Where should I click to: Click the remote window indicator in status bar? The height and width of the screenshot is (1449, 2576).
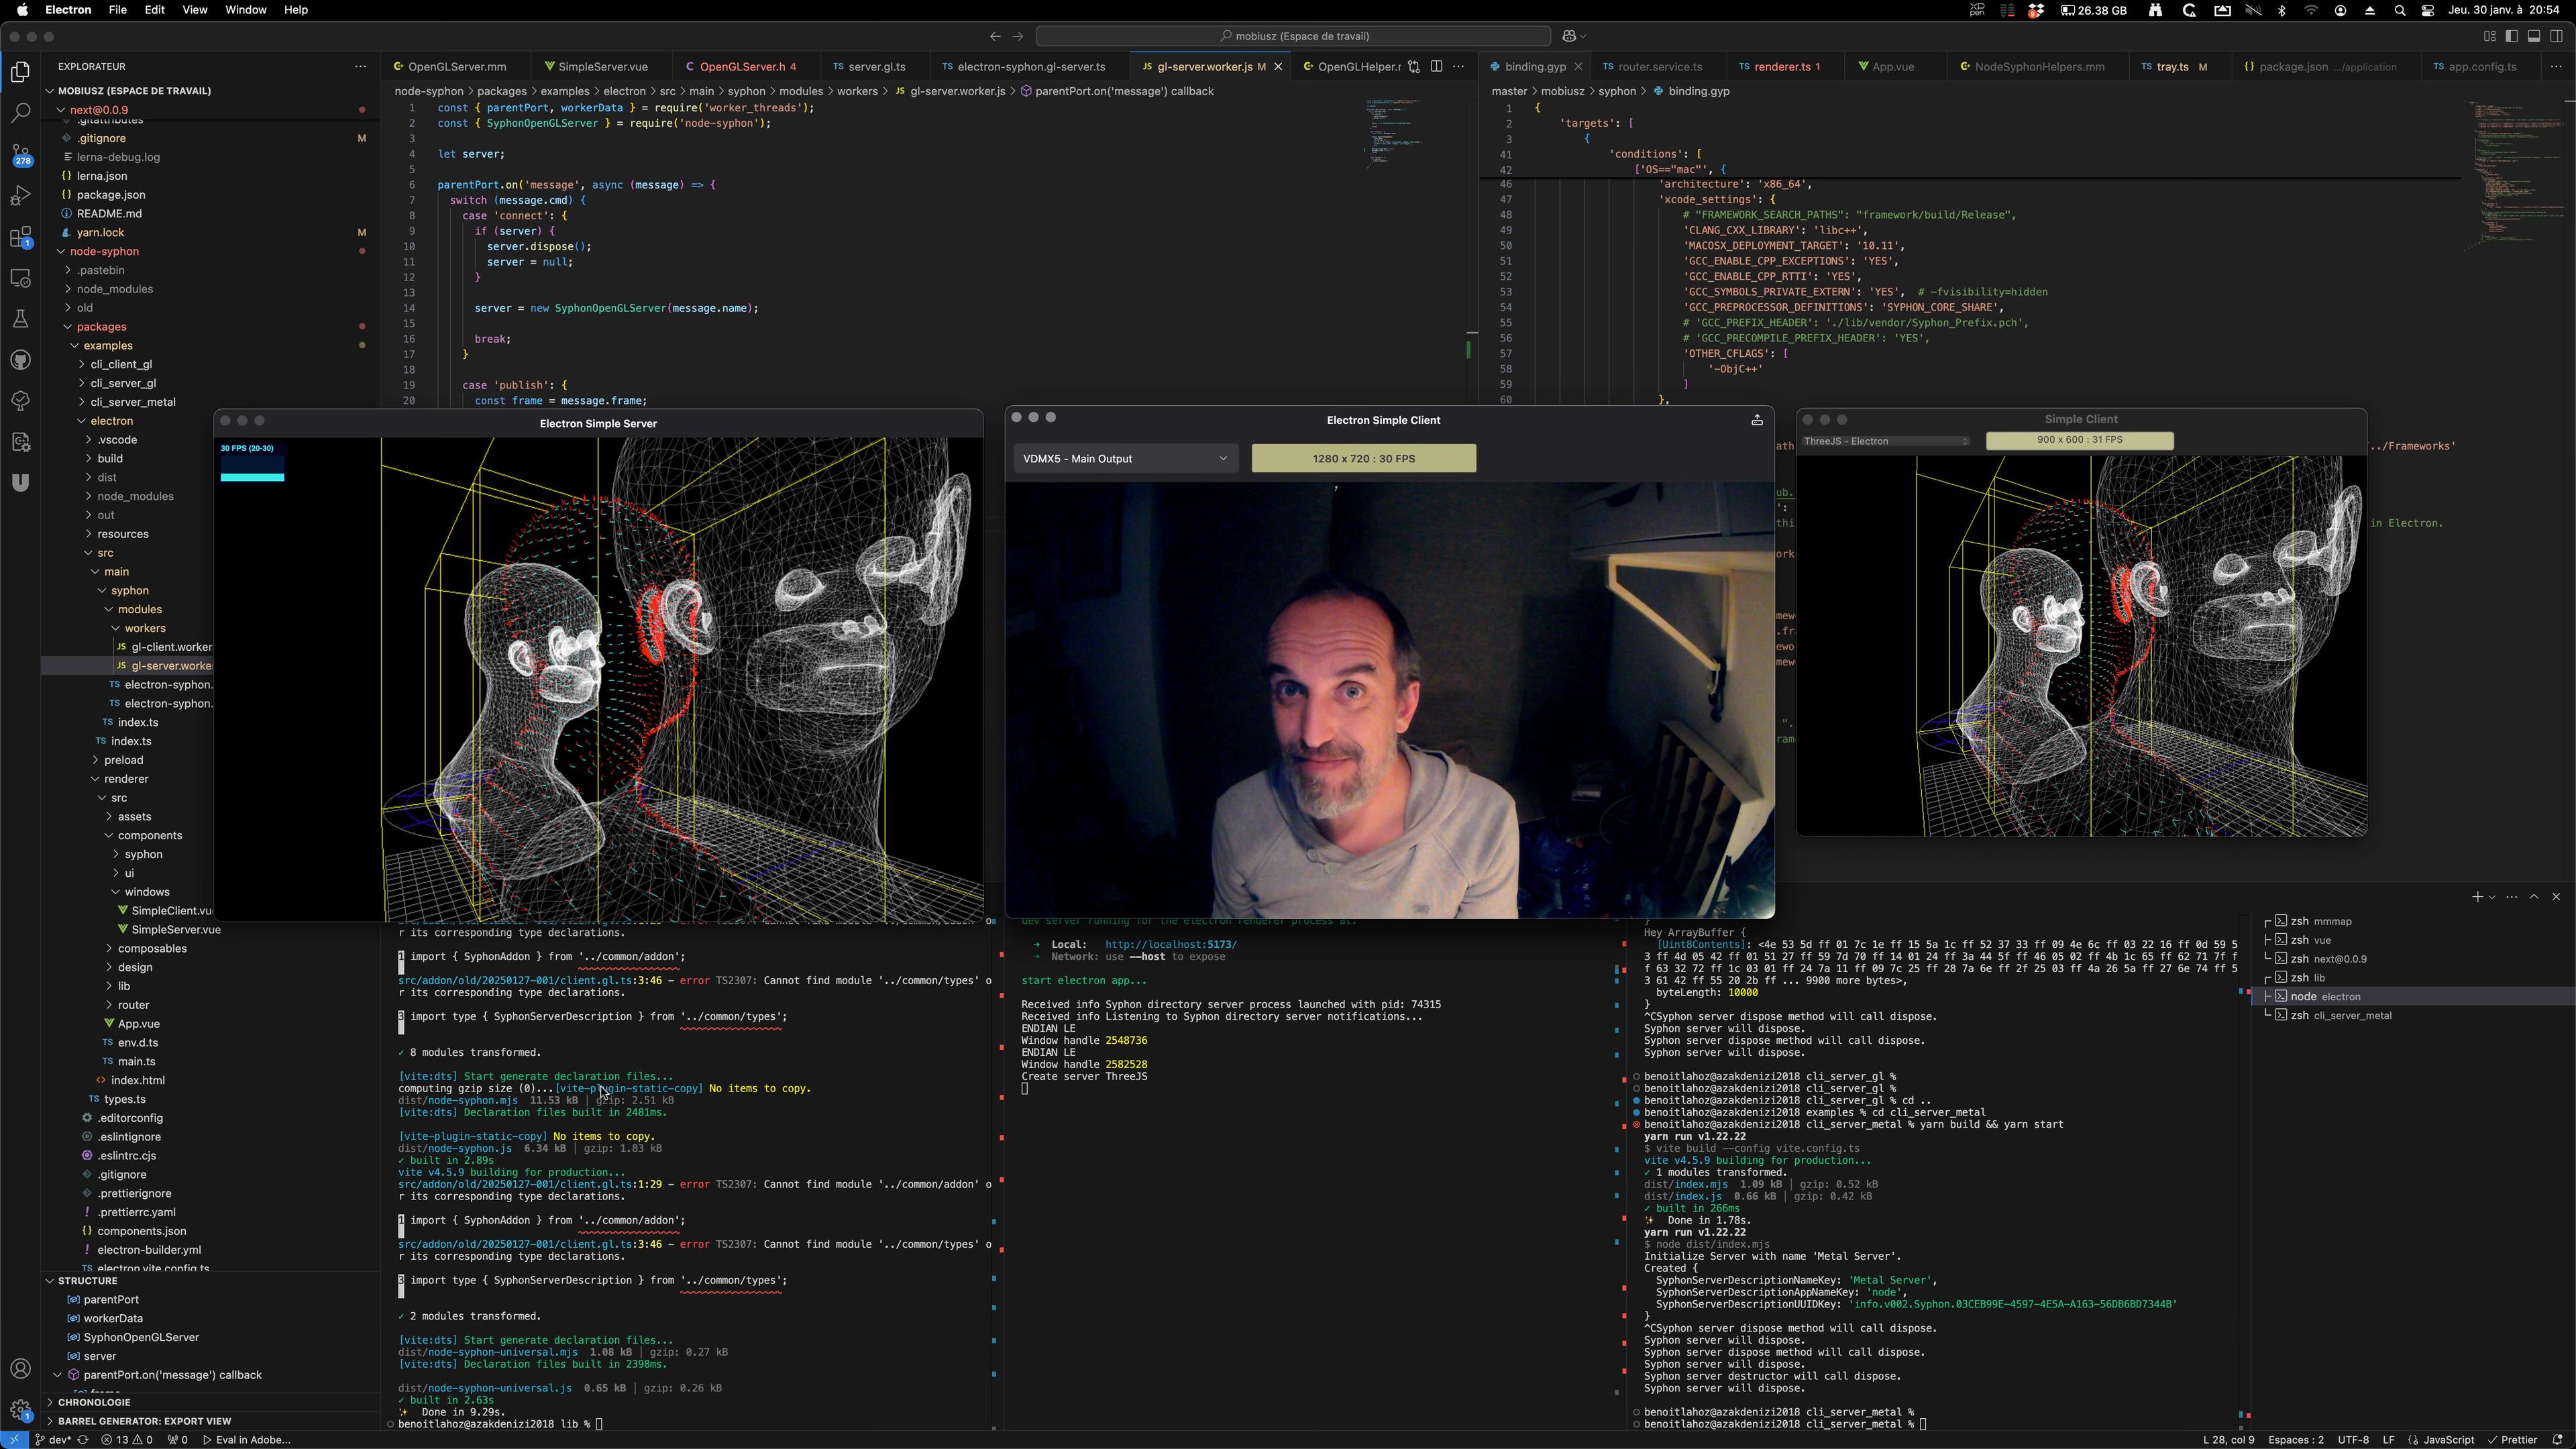point(14,1440)
